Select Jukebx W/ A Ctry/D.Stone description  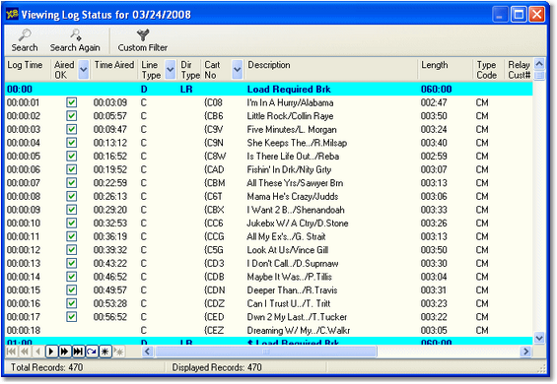[x=298, y=224]
